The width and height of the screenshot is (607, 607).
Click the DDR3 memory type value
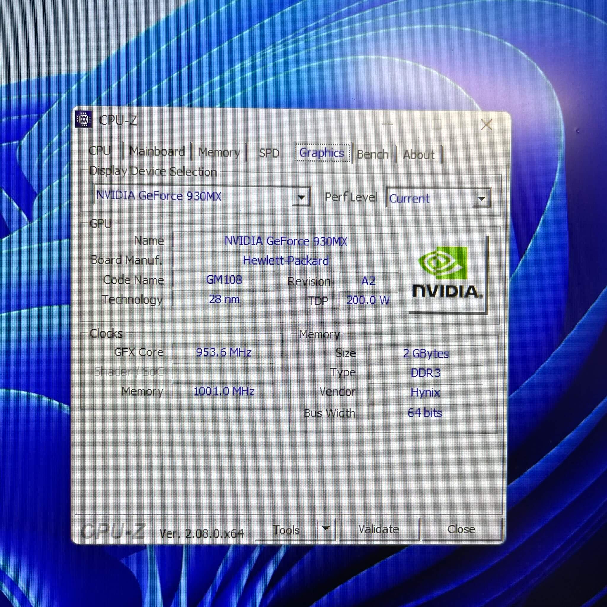tap(426, 373)
